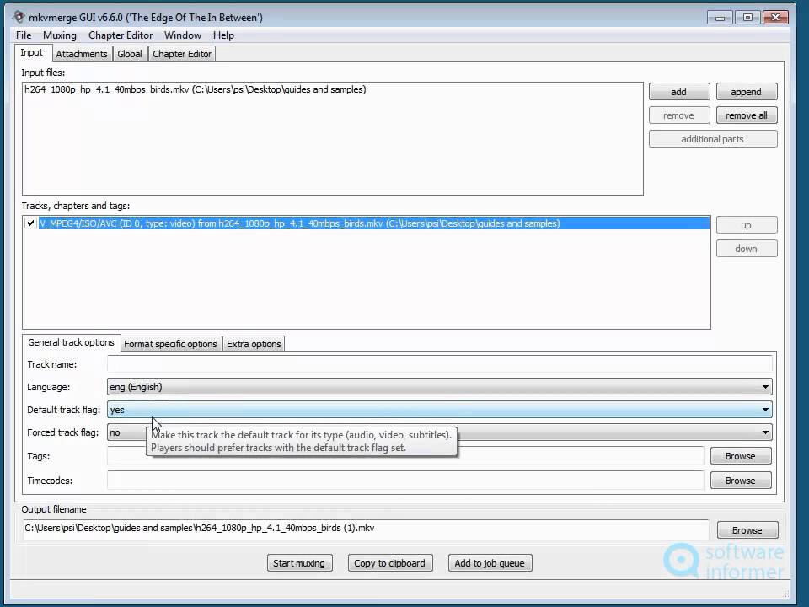Click Start muxing
The image size is (809, 607).
pyautogui.click(x=299, y=563)
